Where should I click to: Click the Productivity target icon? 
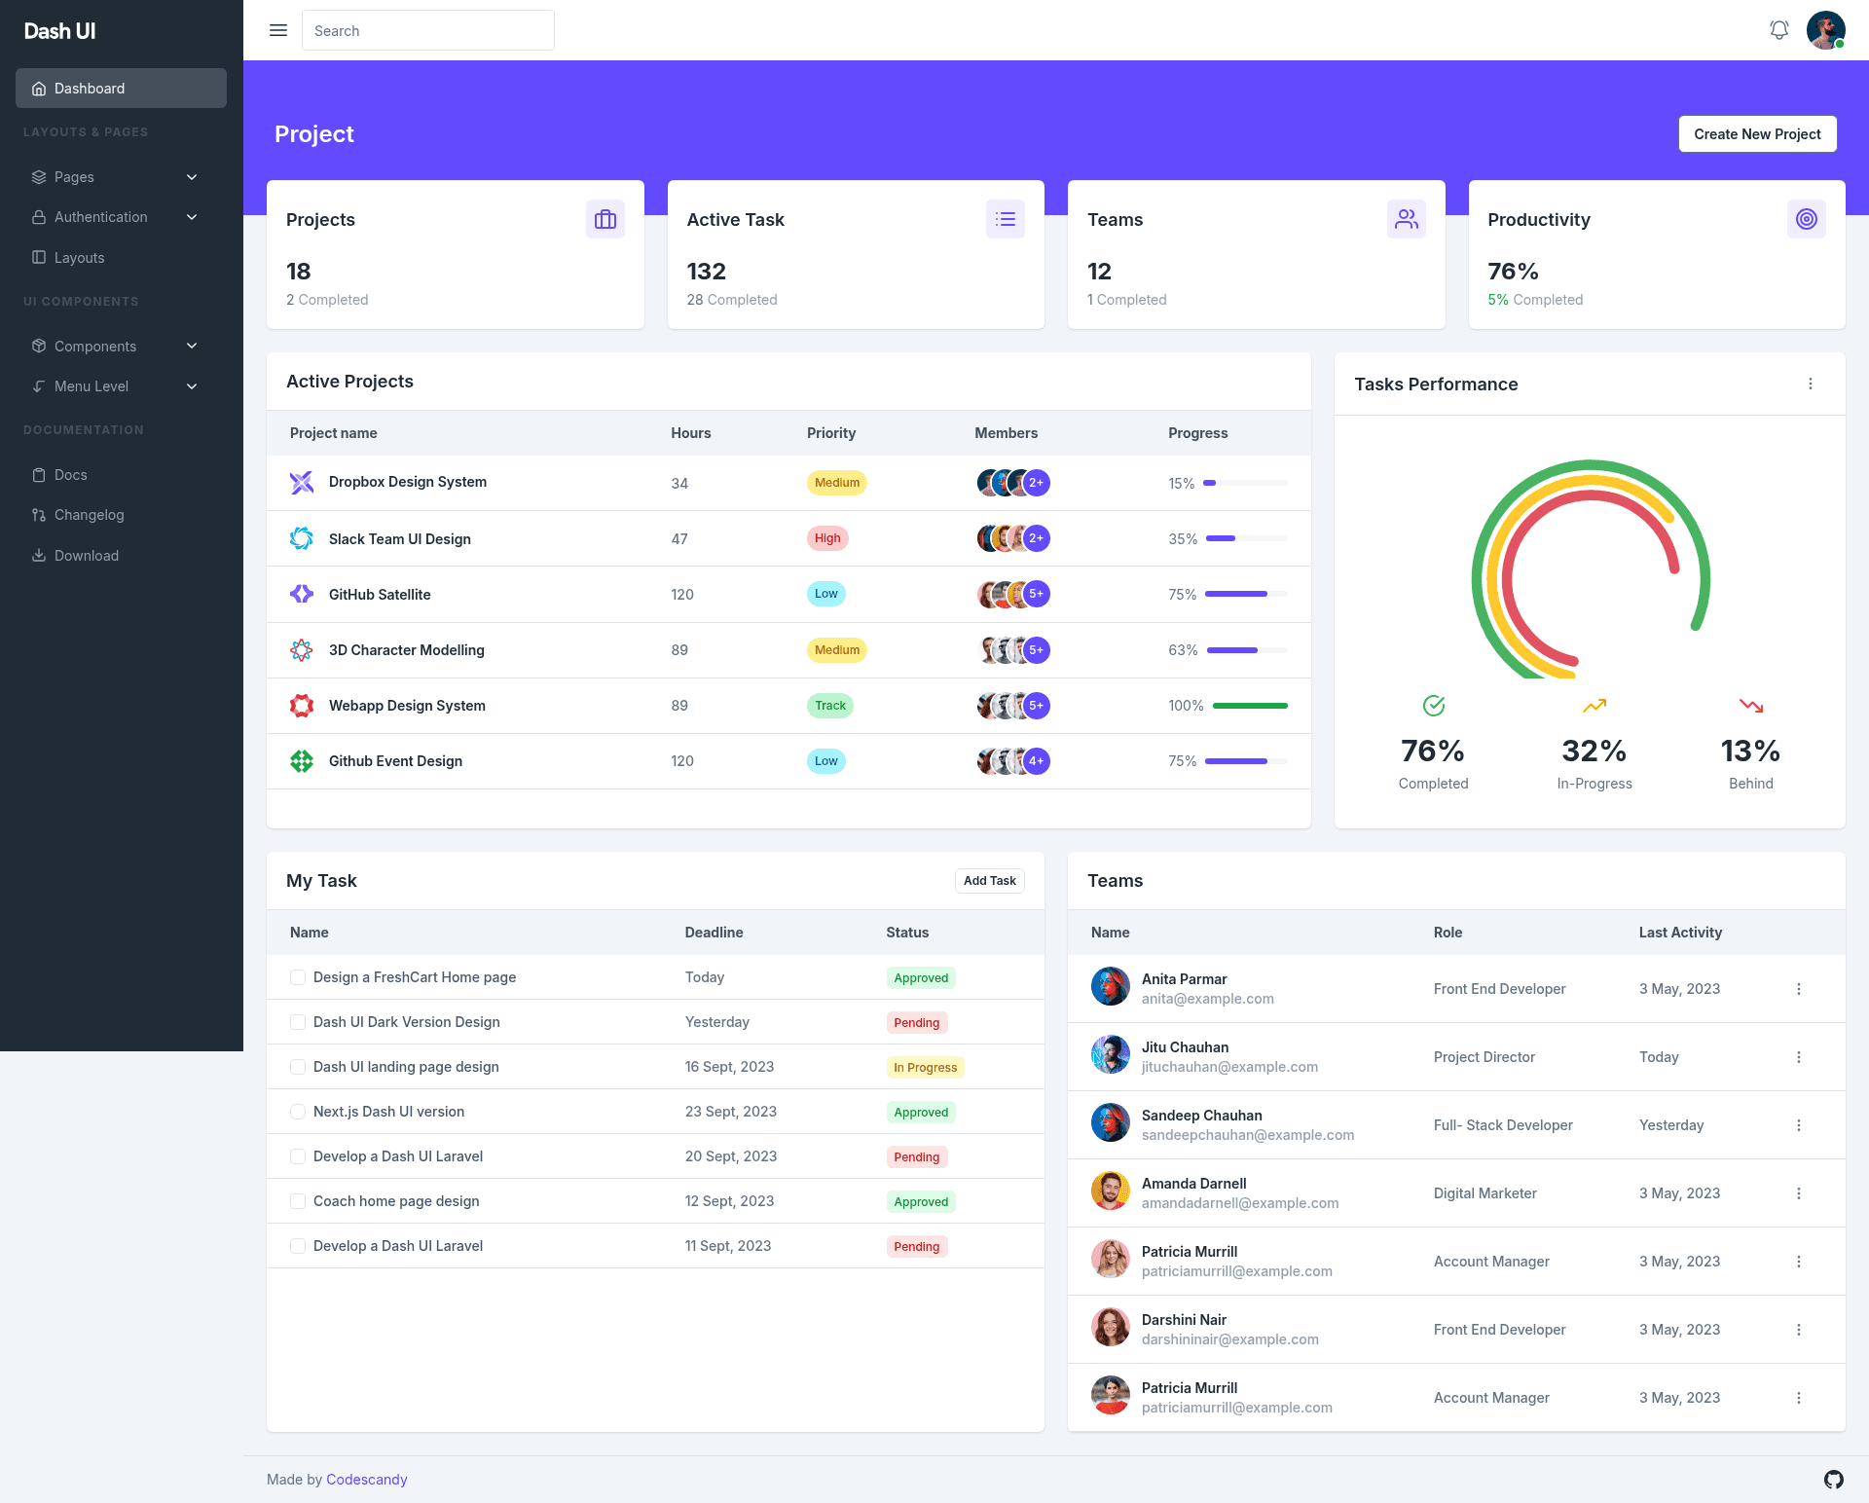[1807, 219]
